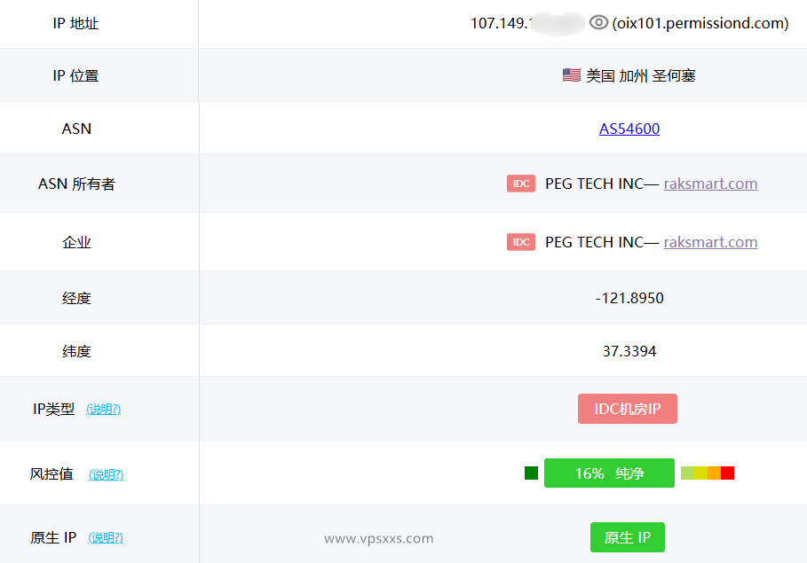This screenshot has height=563, width=807.
Task: Toggle IP address visibility with the eye icon
Action: (598, 23)
